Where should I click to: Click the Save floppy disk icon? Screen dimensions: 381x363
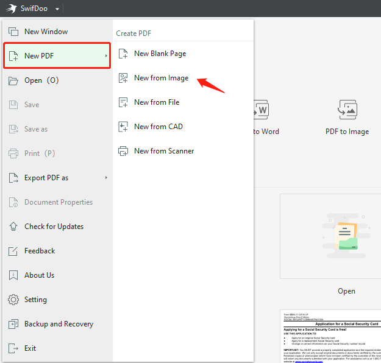pos(13,105)
